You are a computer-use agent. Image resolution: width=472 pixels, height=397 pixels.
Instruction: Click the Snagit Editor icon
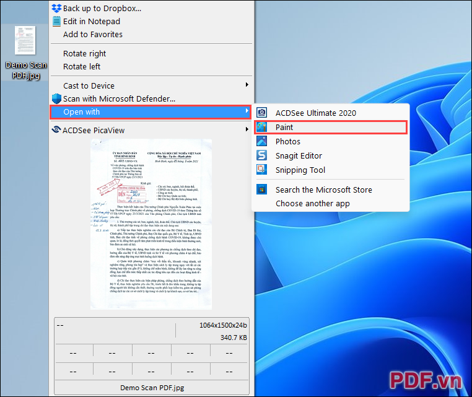(x=261, y=155)
